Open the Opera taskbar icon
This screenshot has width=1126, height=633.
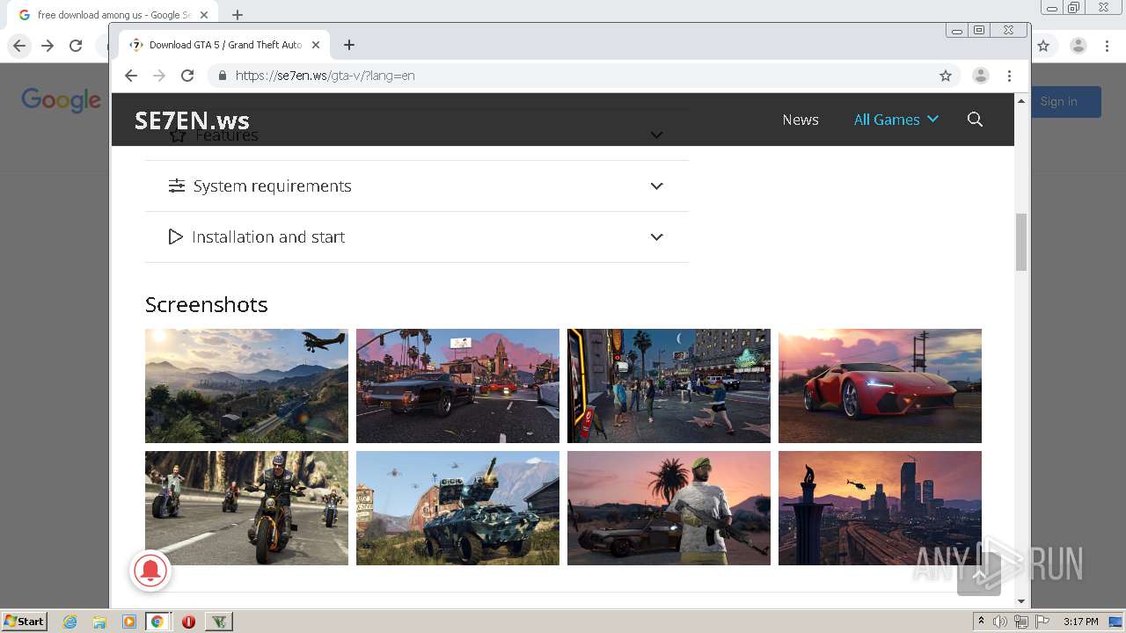tap(188, 622)
